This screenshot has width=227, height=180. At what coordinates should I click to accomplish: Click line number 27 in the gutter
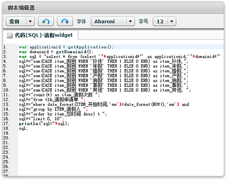[6, 171]
